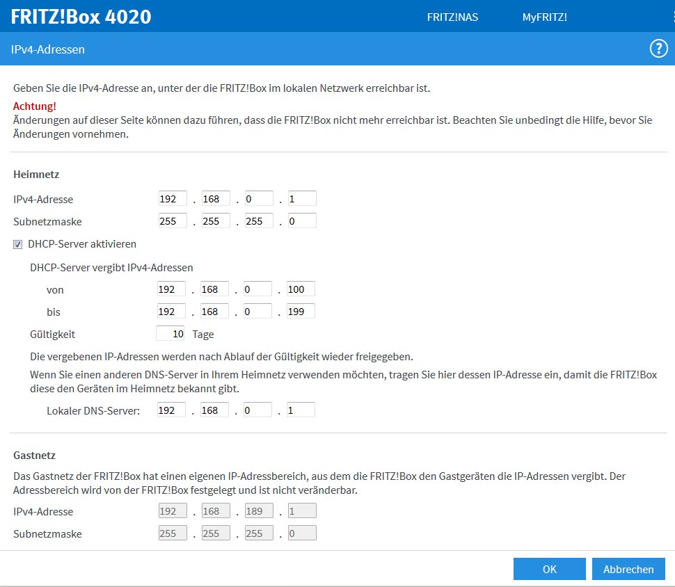Open the cut-off menu dots in header
The width and height of the screenshot is (675, 587).
(x=674, y=17)
